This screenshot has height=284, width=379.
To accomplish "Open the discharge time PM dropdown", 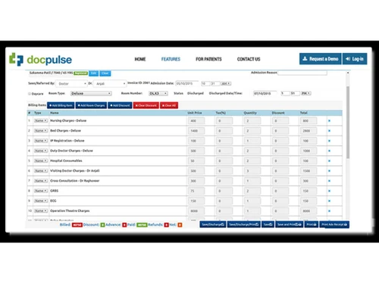I will click(306, 93).
